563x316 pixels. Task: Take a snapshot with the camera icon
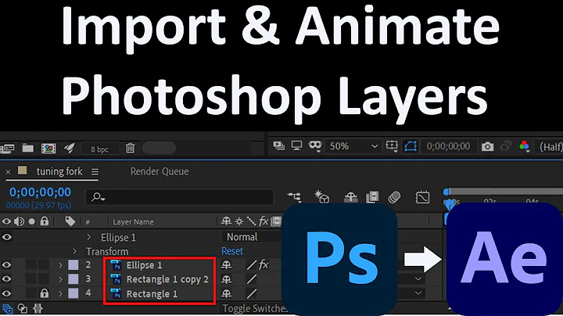point(487,146)
